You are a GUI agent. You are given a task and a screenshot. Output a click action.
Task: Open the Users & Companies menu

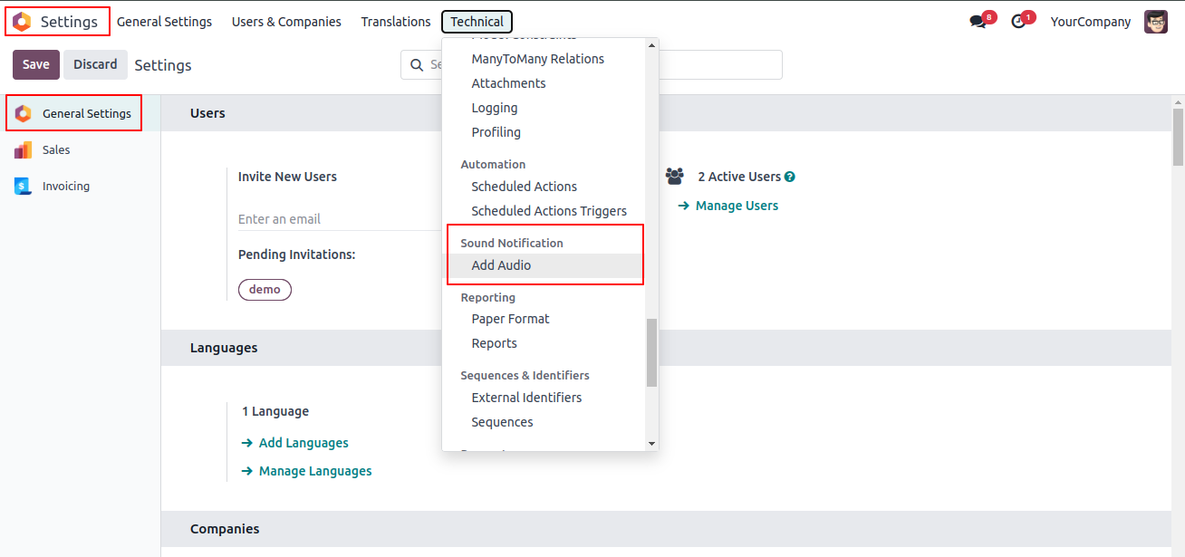click(x=286, y=22)
